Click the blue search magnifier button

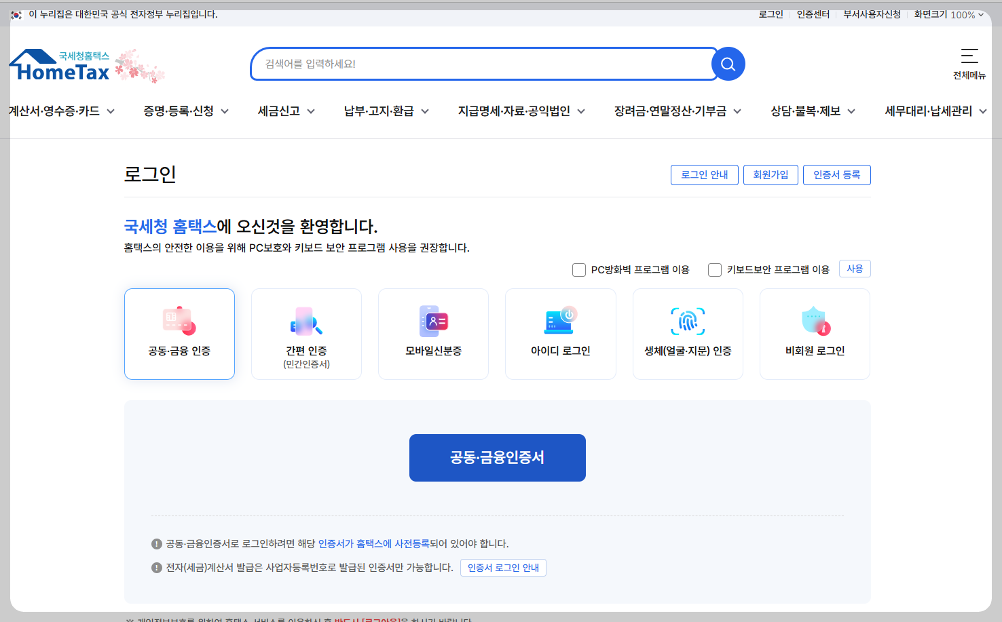728,64
